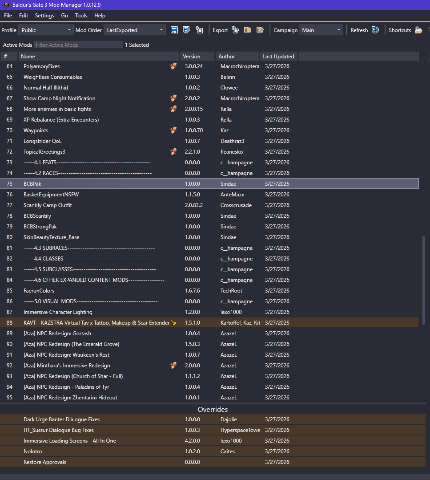Select the -----4.5 SUBCLASSES separator row
This screenshot has height=480, width=430.
(209, 269)
